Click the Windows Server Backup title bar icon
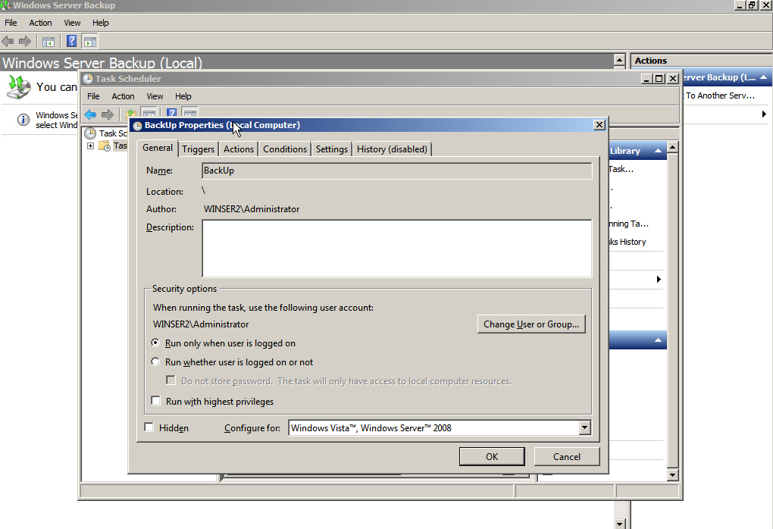The image size is (773, 529). point(5,5)
